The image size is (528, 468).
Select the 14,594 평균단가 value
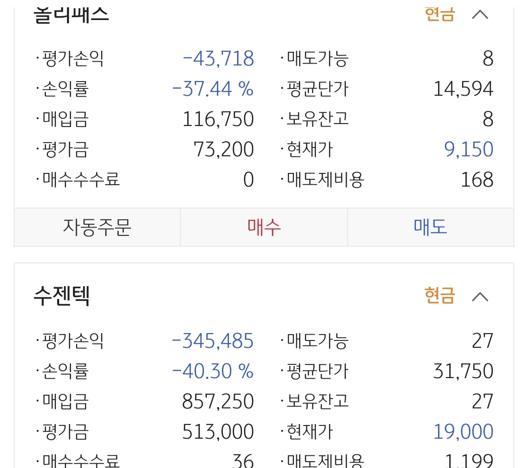point(463,89)
